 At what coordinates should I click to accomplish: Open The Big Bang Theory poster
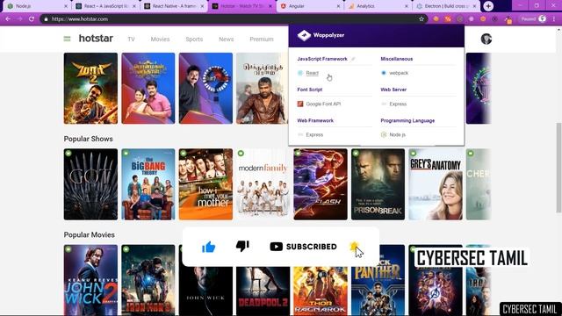tap(148, 184)
